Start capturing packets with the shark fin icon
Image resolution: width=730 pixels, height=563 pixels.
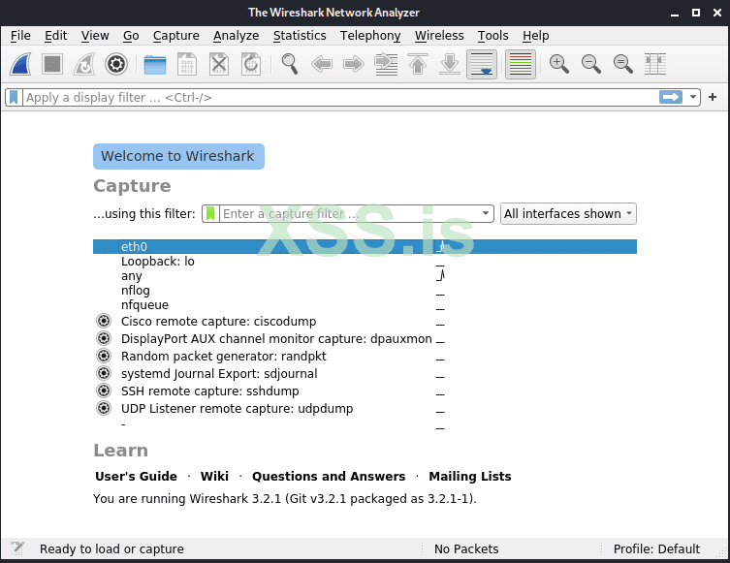coord(21,64)
